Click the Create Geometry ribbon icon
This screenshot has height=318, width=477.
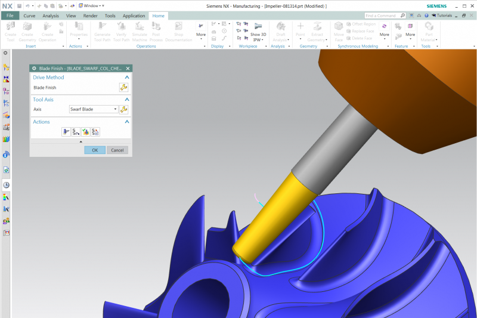tap(27, 27)
